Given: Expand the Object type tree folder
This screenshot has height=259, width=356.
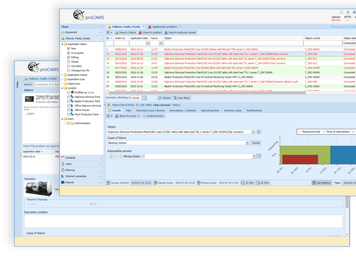Looking at the screenshot, I should pos(62,84).
